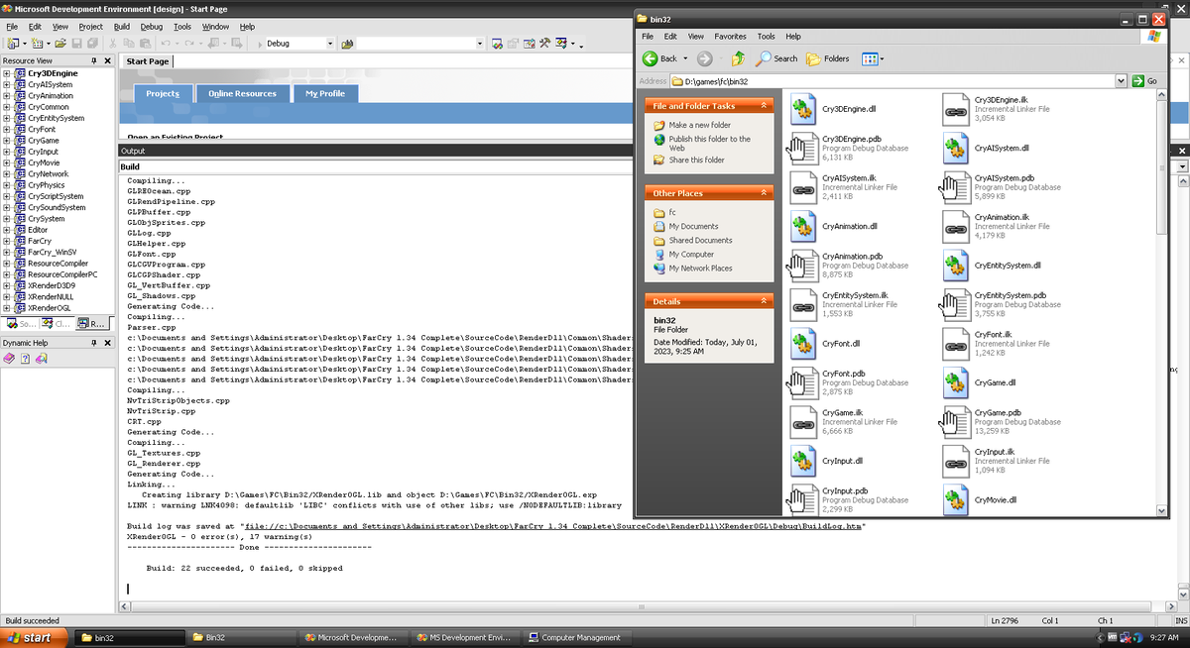Click the Find in Files toolbar icon

pyautogui.click(x=347, y=44)
